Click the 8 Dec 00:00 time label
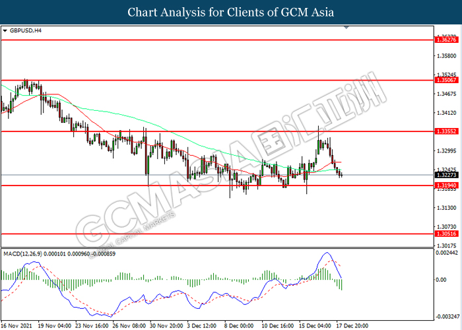 click(239, 325)
